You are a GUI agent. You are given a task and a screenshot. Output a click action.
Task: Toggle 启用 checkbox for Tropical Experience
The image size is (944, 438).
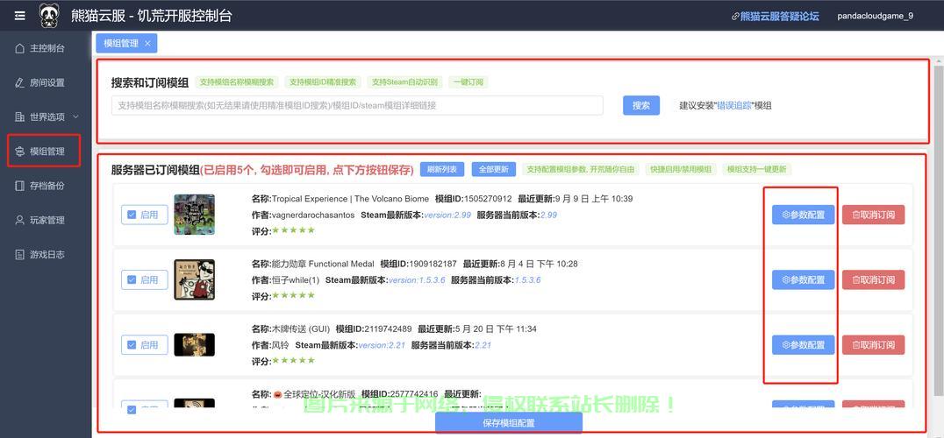pos(132,215)
